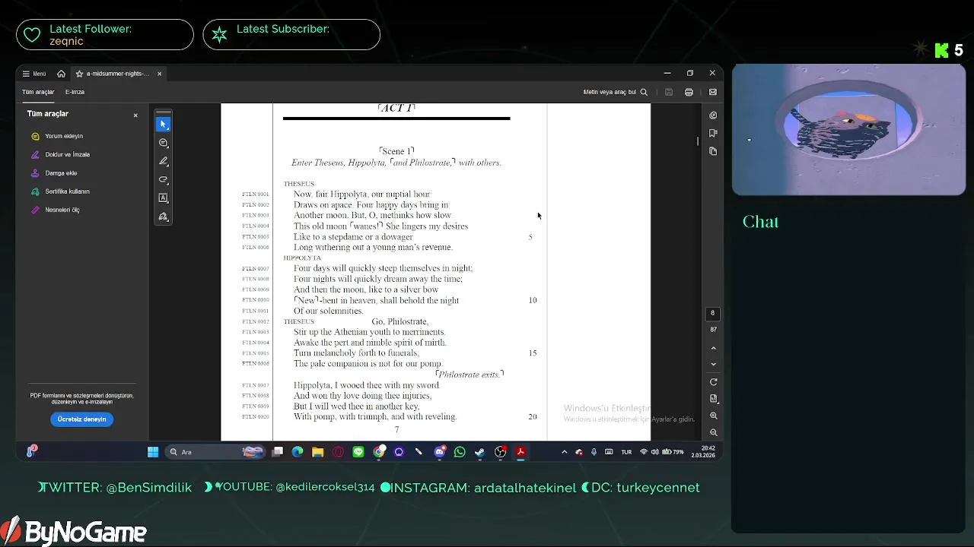Open Doldur ve İmzala tool
Viewport: 974px width, 547px height.
click(x=61, y=154)
